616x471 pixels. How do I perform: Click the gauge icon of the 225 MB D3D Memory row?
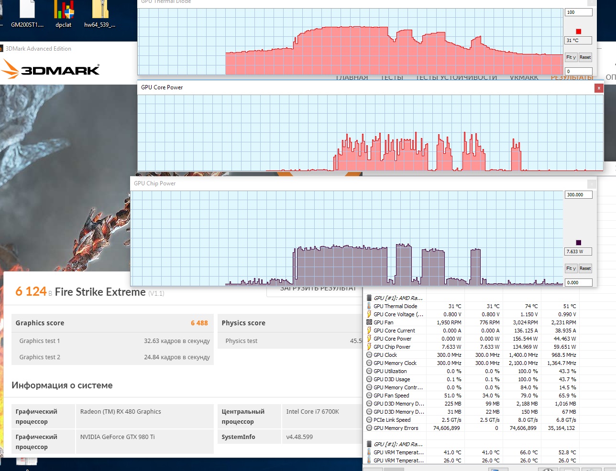coord(369,404)
